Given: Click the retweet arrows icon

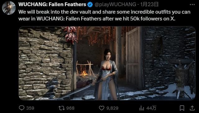Looking at the screenshot, I should coord(61,108).
